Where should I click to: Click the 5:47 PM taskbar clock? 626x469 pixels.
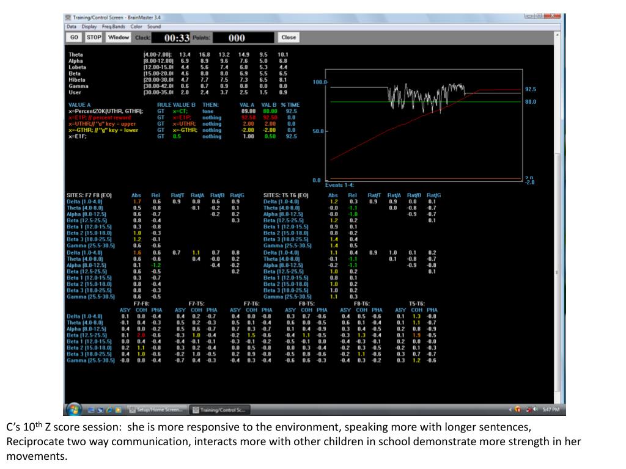pyautogui.click(x=551, y=410)
